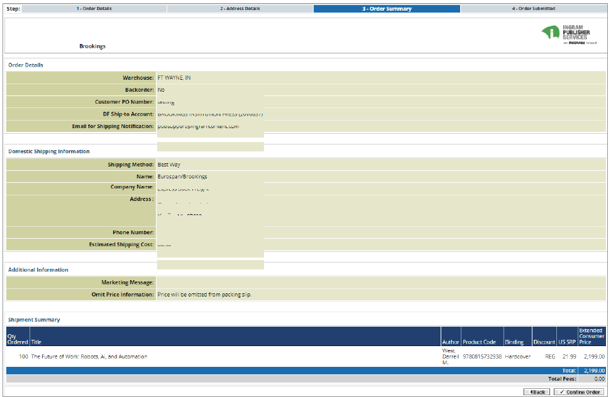Viewport: 611px width, 397px height.
Task: Click the Additional Information heading
Action: pos(38,269)
